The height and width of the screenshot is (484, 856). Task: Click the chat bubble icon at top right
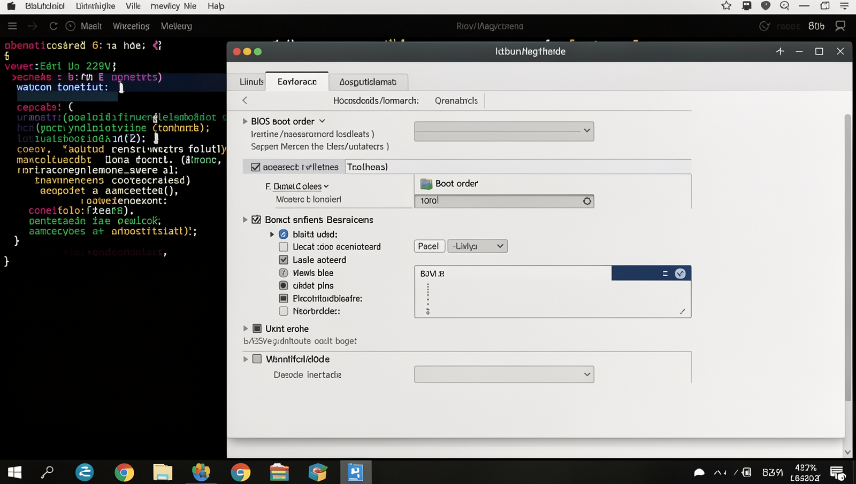840,26
